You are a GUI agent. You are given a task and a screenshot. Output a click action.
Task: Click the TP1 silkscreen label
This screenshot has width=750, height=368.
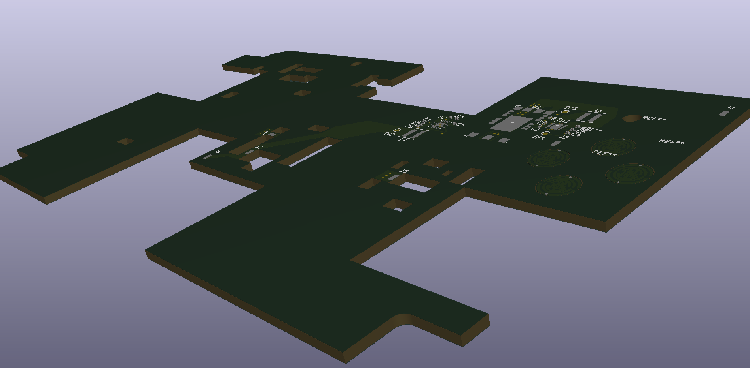point(539,137)
